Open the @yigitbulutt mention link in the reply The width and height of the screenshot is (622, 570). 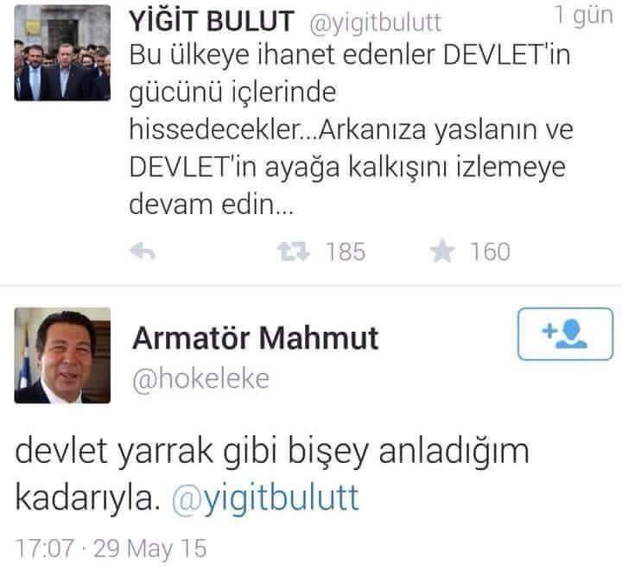[266, 497]
